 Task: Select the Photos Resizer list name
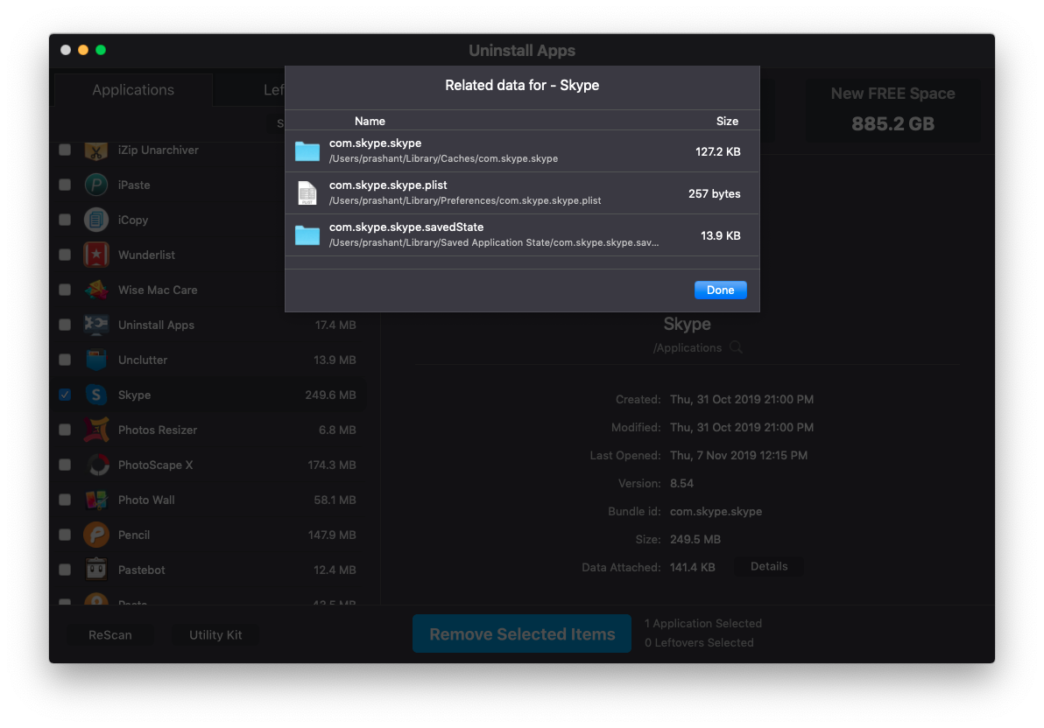(158, 430)
